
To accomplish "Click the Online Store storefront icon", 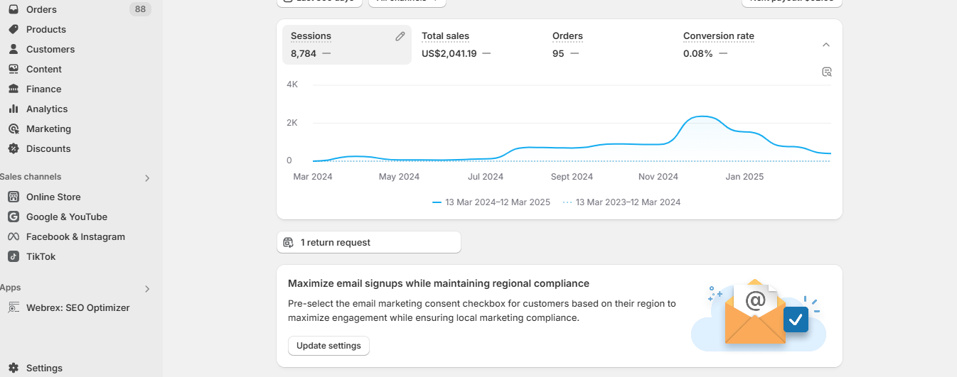I will [13, 197].
